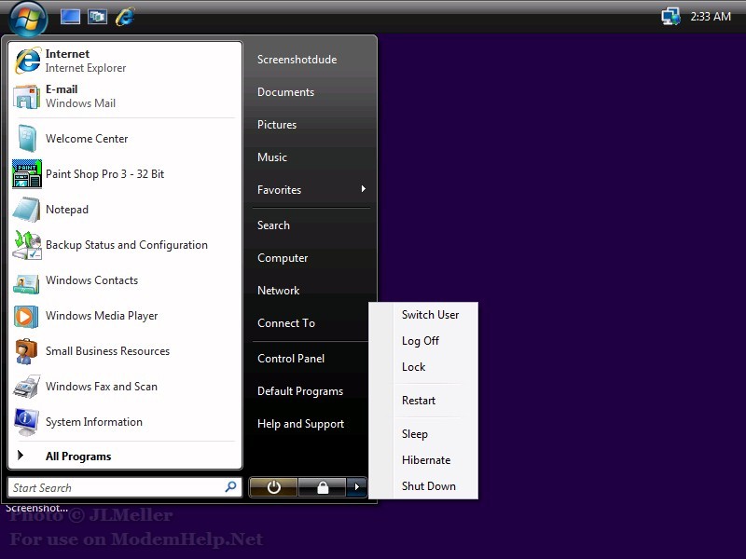746x559 pixels.
Task: Open Control Panel link
Action: [x=291, y=359]
